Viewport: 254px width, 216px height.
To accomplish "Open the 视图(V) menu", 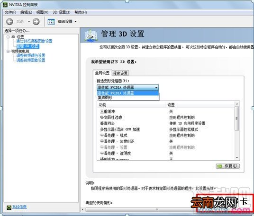I will 42,12.
